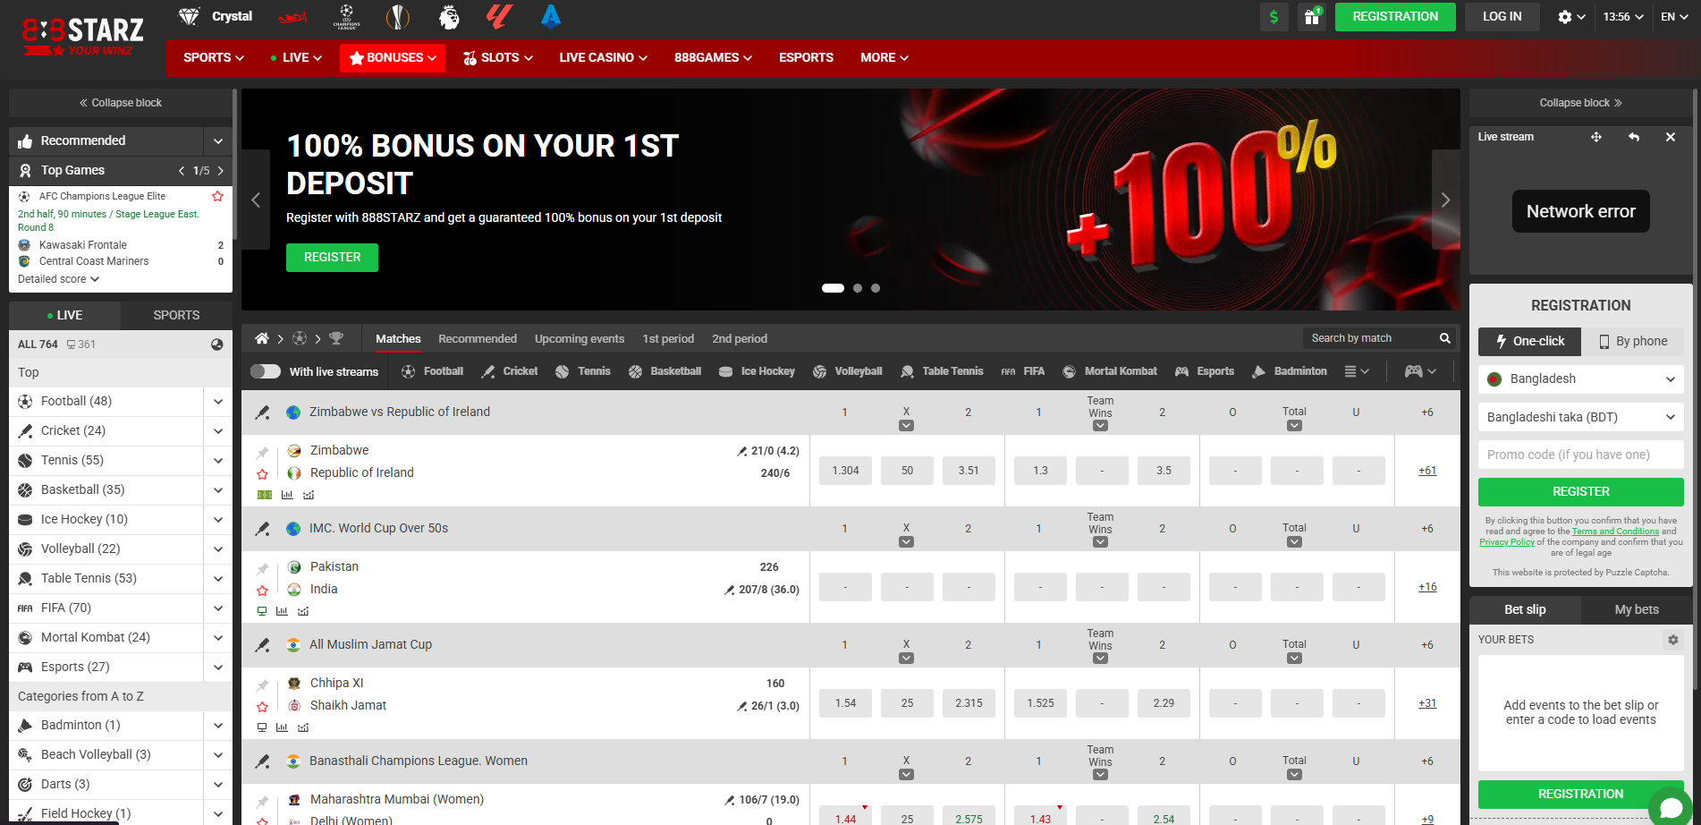Favorite the Zimbabwe vs Ireland match
Image resolution: width=1701 pixels, height=825 pixels.
click(262, 474)
